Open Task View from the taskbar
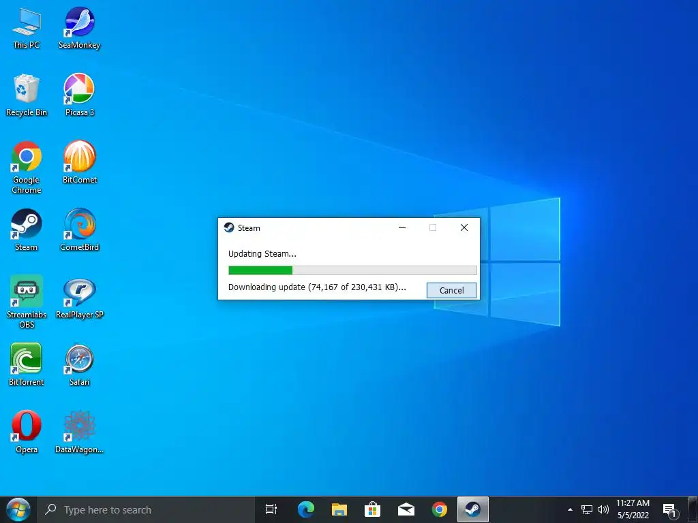The height and width of the screenshot is (523, 698). 271,509
